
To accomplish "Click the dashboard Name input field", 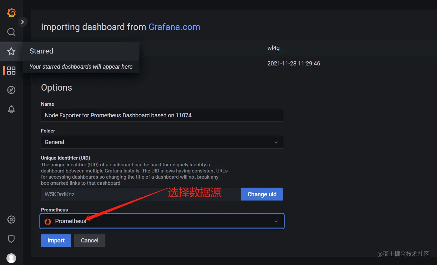I will (162, 115).
